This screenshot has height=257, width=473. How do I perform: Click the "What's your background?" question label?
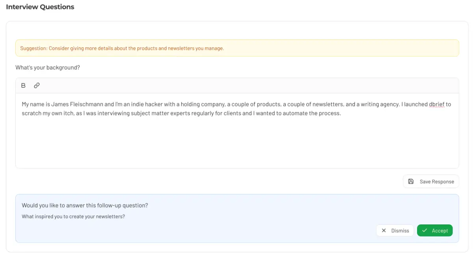[x=48, y=68]
